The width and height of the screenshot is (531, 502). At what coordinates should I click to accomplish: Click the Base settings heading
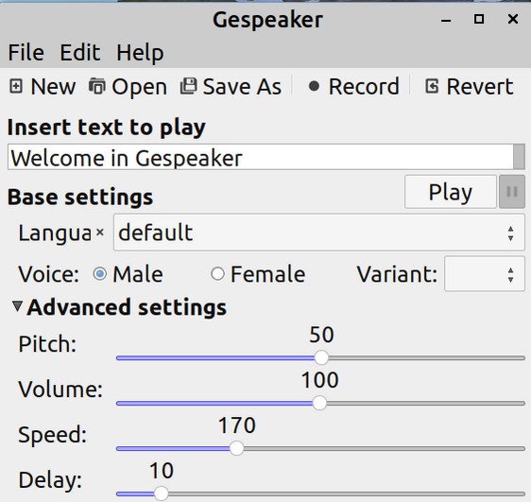tap(80, 198)
